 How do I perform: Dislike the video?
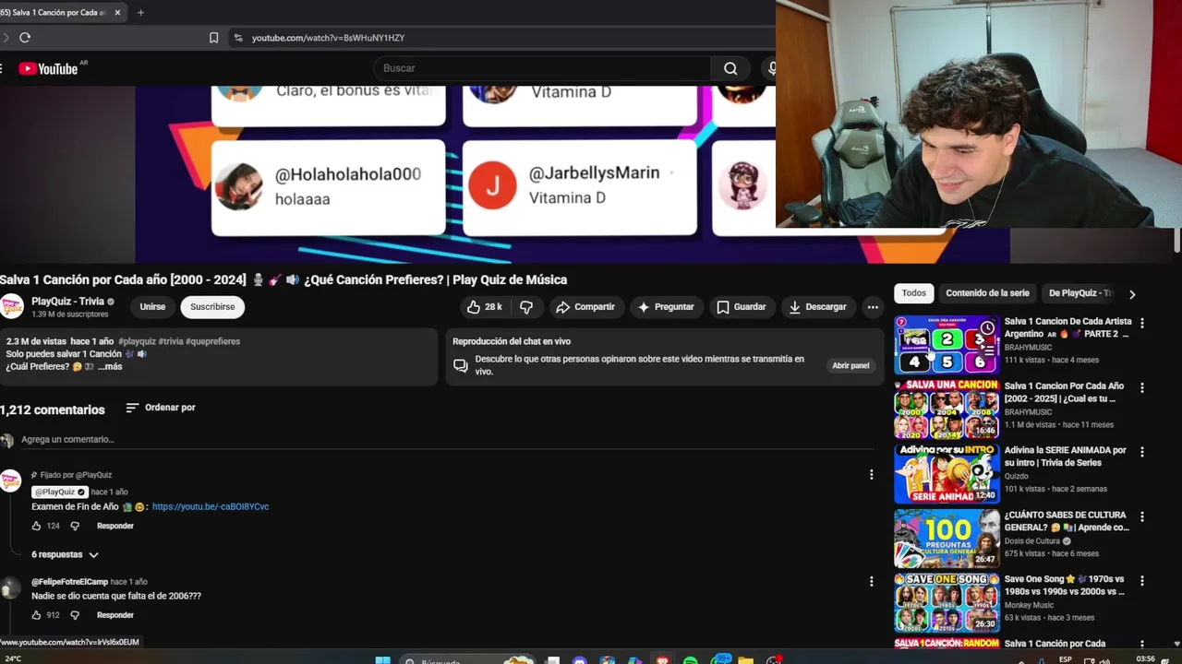[526, 307]
